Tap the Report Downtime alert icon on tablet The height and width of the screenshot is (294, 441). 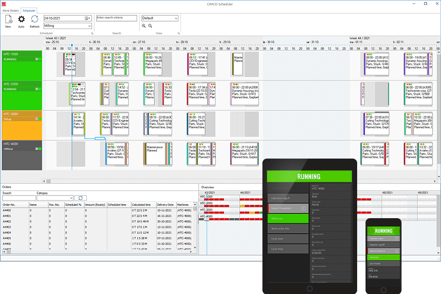(x=303, y=208)
